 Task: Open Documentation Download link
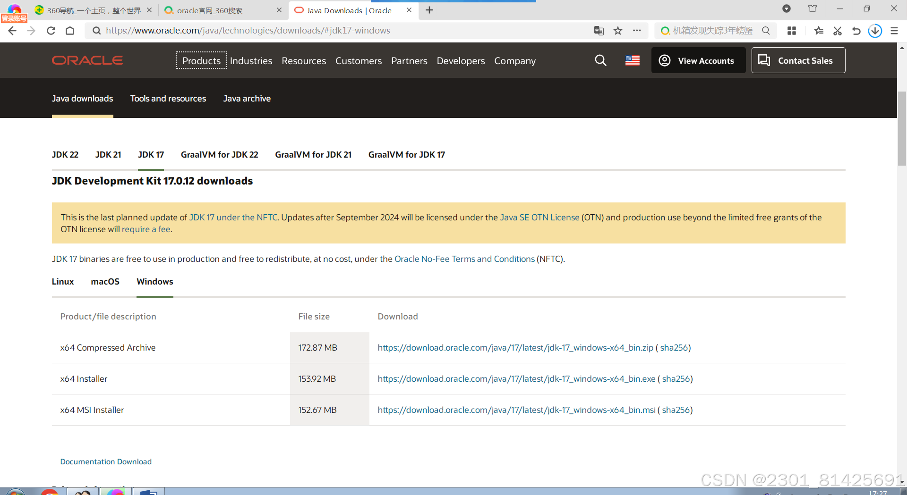click(106, 461)
